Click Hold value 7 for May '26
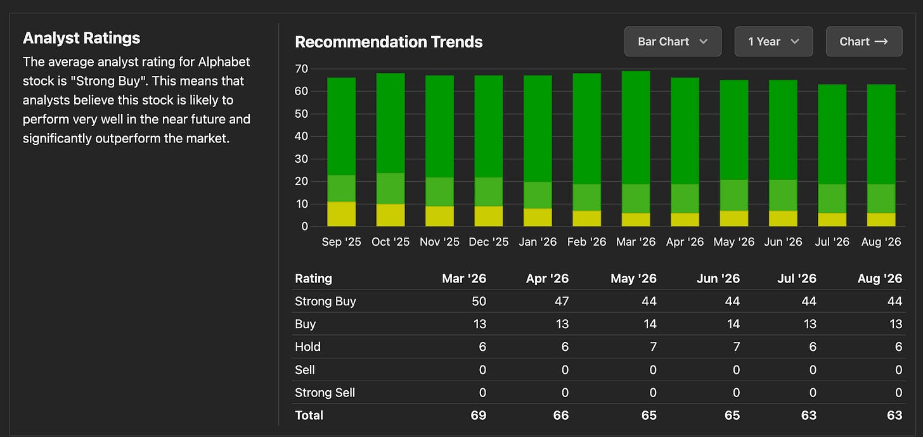 (653, 347)
